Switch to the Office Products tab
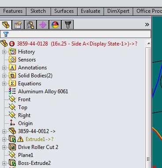The height and width of the screenshot is (168, 162). [148, 11]
